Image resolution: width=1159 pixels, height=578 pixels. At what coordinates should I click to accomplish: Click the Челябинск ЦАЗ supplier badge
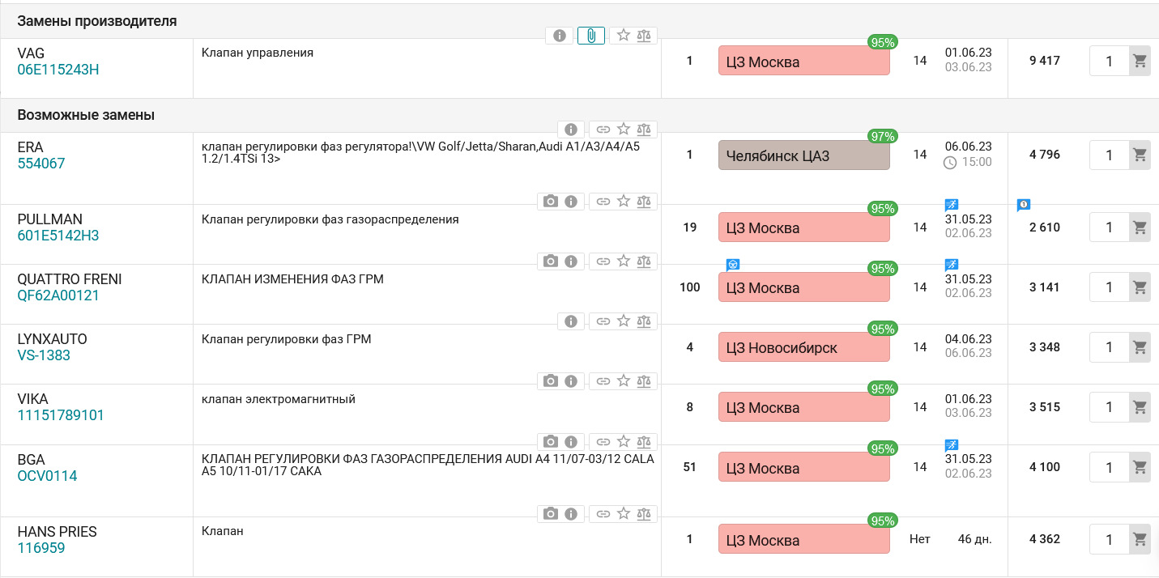803,155
